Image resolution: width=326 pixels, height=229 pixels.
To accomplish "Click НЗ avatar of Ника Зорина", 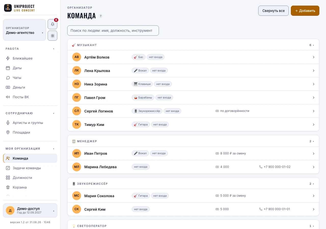I will point(77,84).
